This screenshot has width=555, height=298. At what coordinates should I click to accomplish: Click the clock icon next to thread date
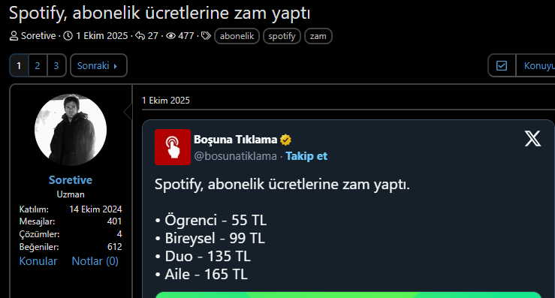click(x=68, y=36)
